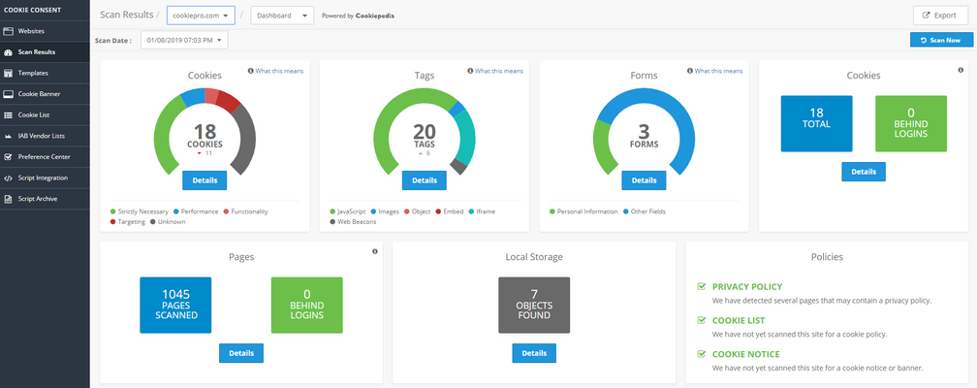Go to Cookie Banner section
Image resolution: width=977 pixels, height=388 pixels.
tap(45, 94)
